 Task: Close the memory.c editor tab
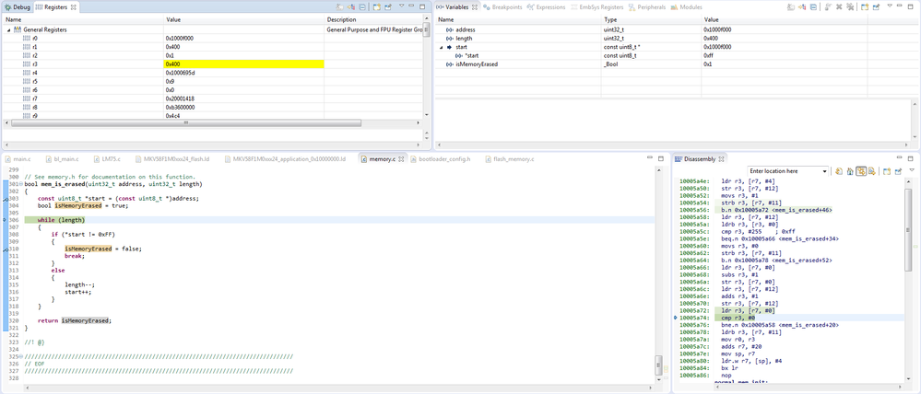pyautogui.click(x=401, y=159)
